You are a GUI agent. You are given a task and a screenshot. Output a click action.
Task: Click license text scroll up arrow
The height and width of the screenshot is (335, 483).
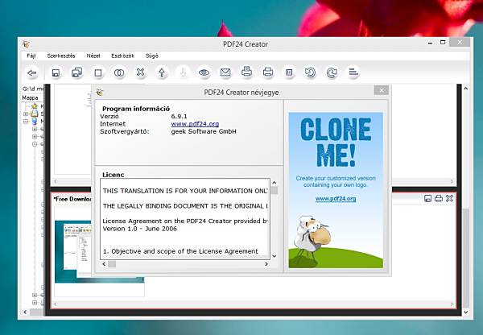pos(275,183)
